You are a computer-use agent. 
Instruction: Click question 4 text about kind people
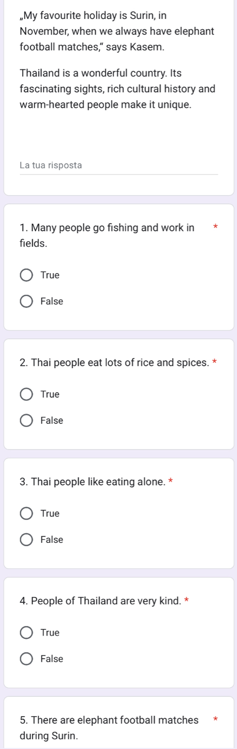[x=101, y=602]
